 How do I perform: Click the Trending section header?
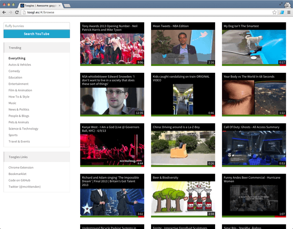coord(37,48)
